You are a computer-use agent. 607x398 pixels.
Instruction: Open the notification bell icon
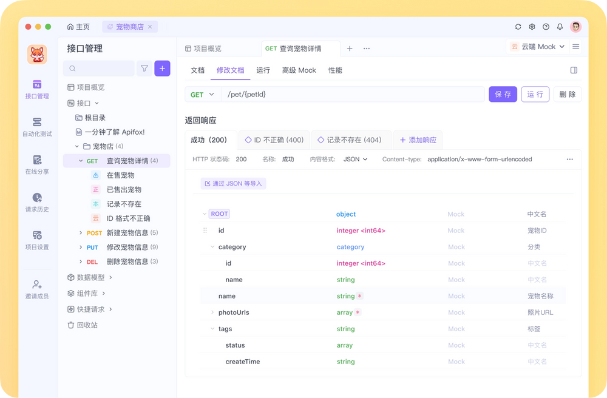pyautogui.click(x=560, y=27)
